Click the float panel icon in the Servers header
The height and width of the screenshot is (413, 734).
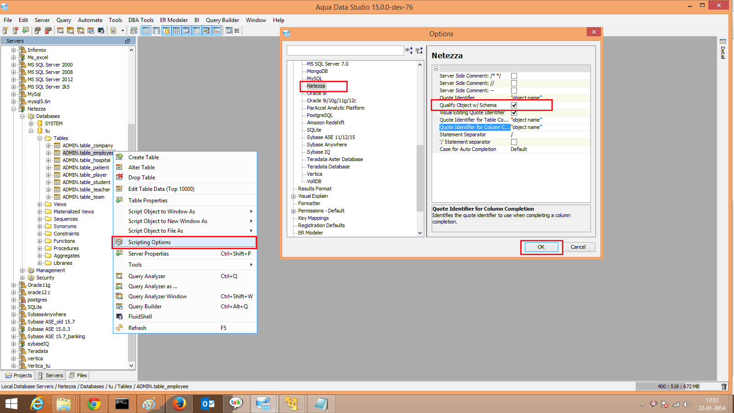[x=128, y=41]
